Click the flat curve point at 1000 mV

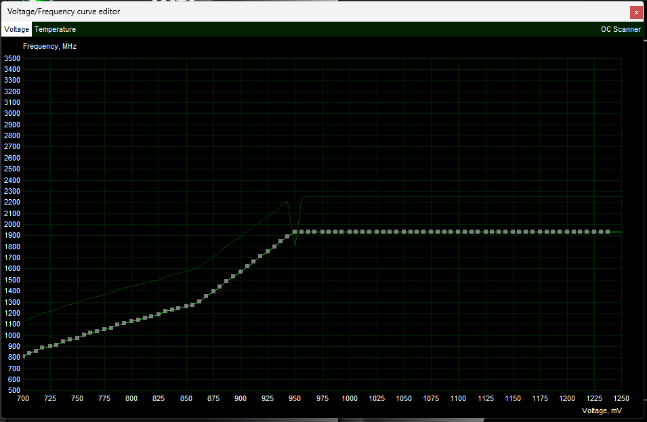[349, 232]
